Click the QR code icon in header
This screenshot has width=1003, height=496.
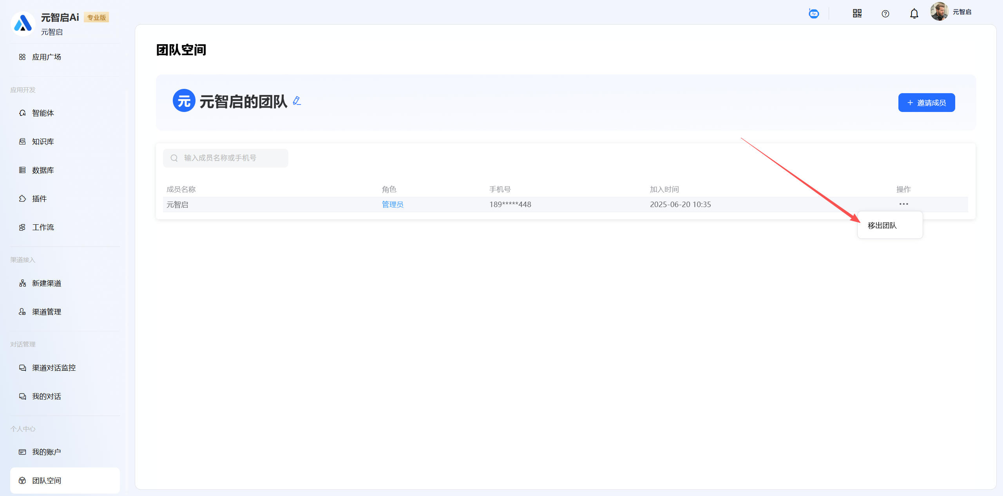pos(857,14)
